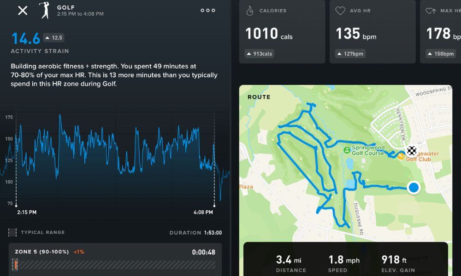This screenshot has height=276, width=461.
Task: Click the checkered finish flag marker
Action: point(411,150)
